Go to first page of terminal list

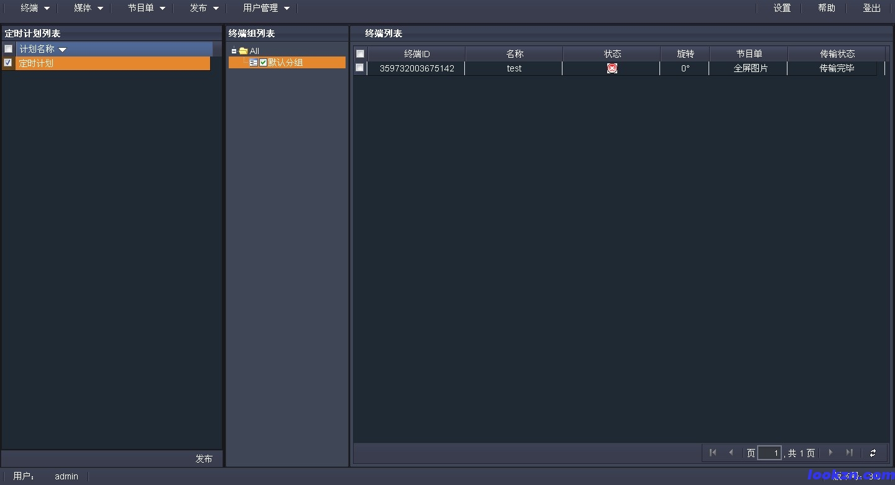pos(713,453)
